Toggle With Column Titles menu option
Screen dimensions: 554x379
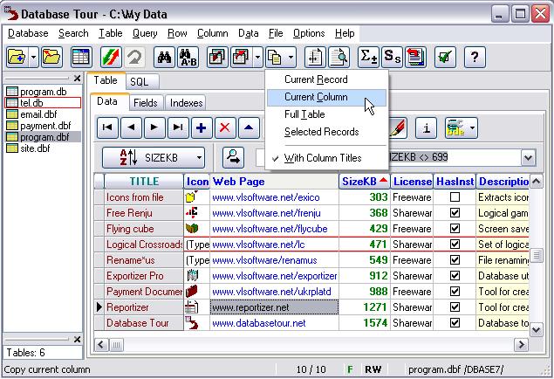(x=326, y=158)
